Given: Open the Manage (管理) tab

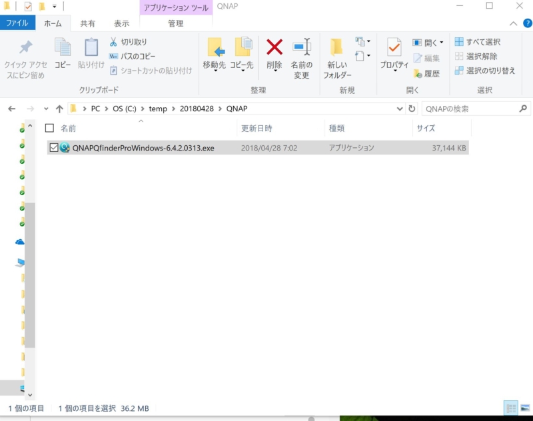Looking at the screenshot, I should coord(176,23).
